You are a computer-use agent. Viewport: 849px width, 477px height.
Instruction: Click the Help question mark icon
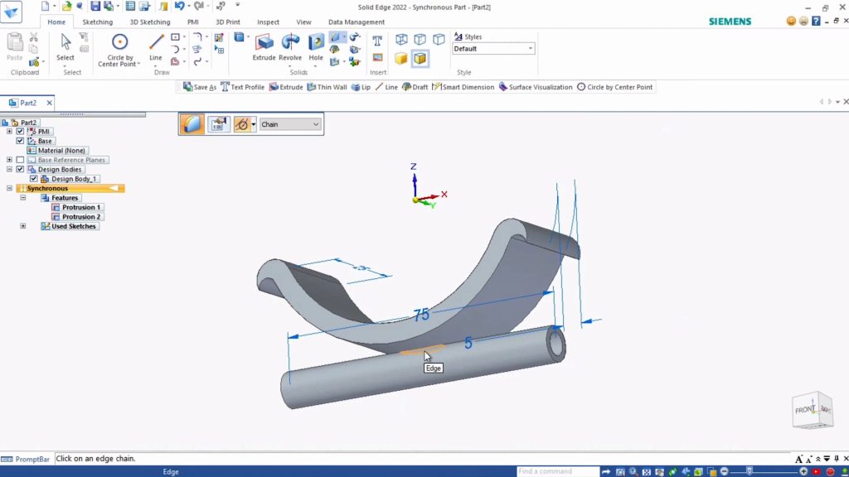coord(816,21)
